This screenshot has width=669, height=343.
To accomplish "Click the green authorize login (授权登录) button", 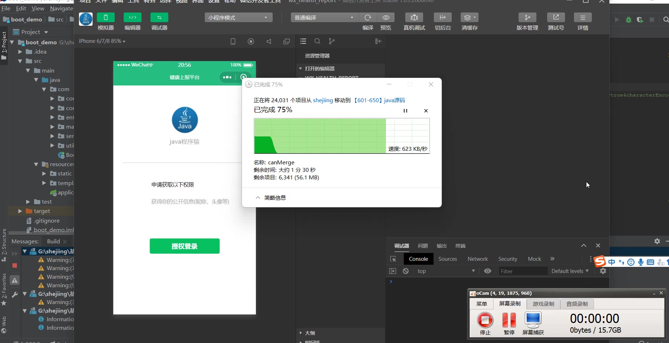I will coord(184,246).
